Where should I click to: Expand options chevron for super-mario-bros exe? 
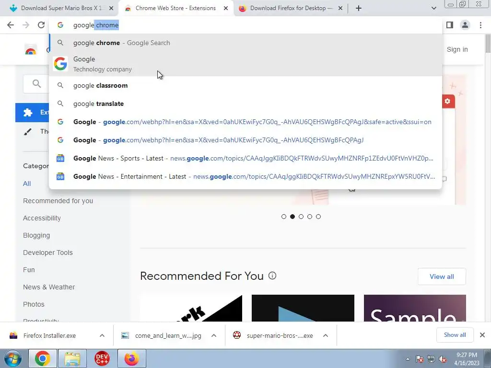pyautogui.click(x=326, y=335)
